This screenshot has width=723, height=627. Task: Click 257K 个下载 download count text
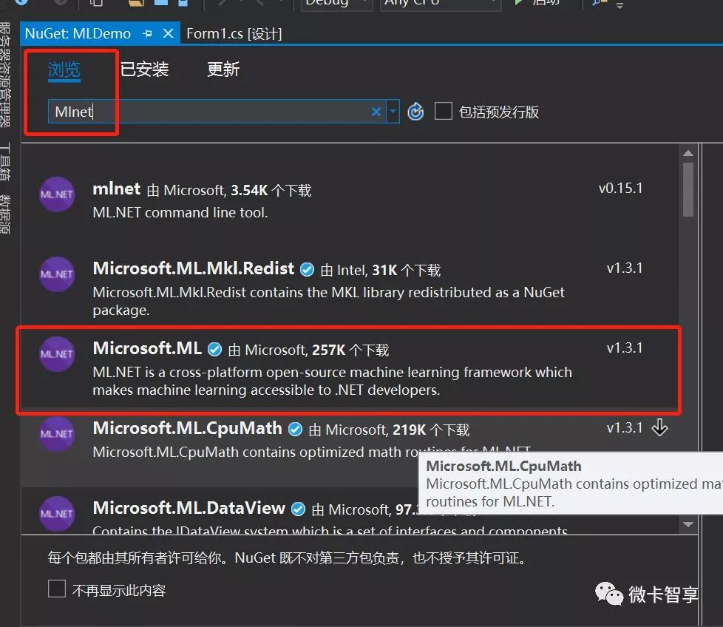(350, 350)
